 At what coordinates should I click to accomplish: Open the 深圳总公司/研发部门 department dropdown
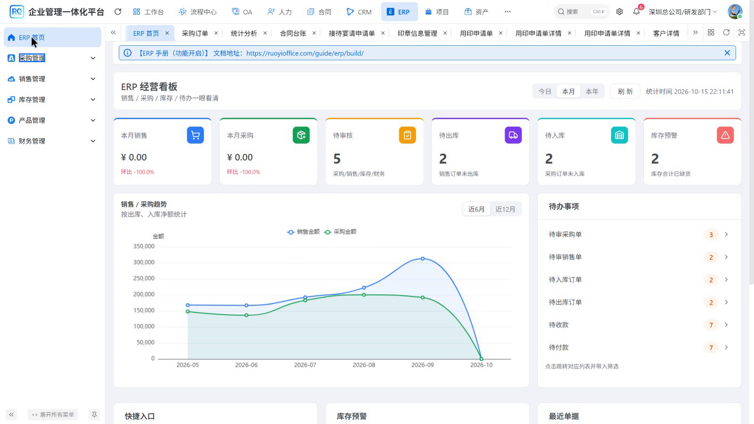point(682,12)
